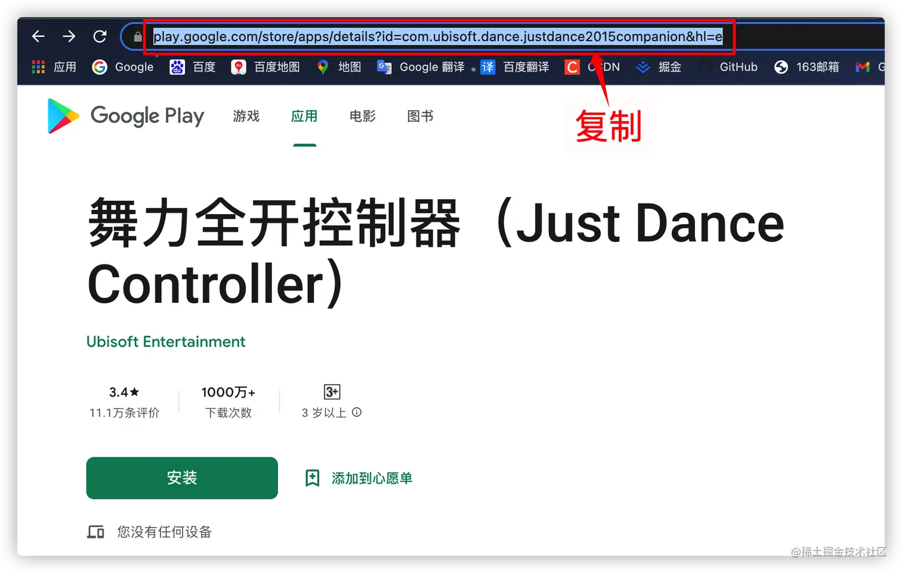Open the CSDN bookmark
Screen dimensions: 902x573
[x=592, y=67]
